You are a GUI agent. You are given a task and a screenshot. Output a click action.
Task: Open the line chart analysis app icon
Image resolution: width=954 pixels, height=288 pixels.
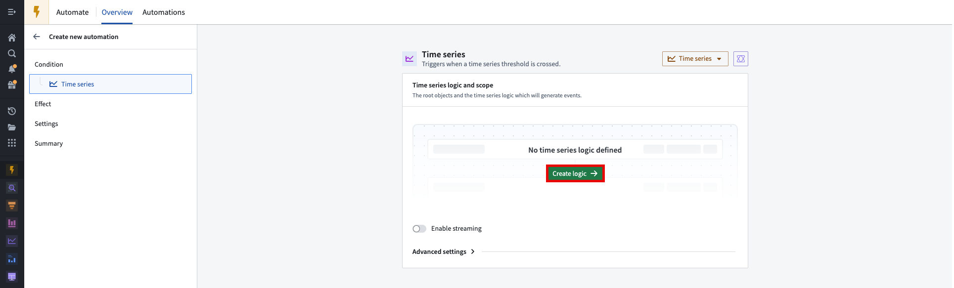[x=12, y=241]
